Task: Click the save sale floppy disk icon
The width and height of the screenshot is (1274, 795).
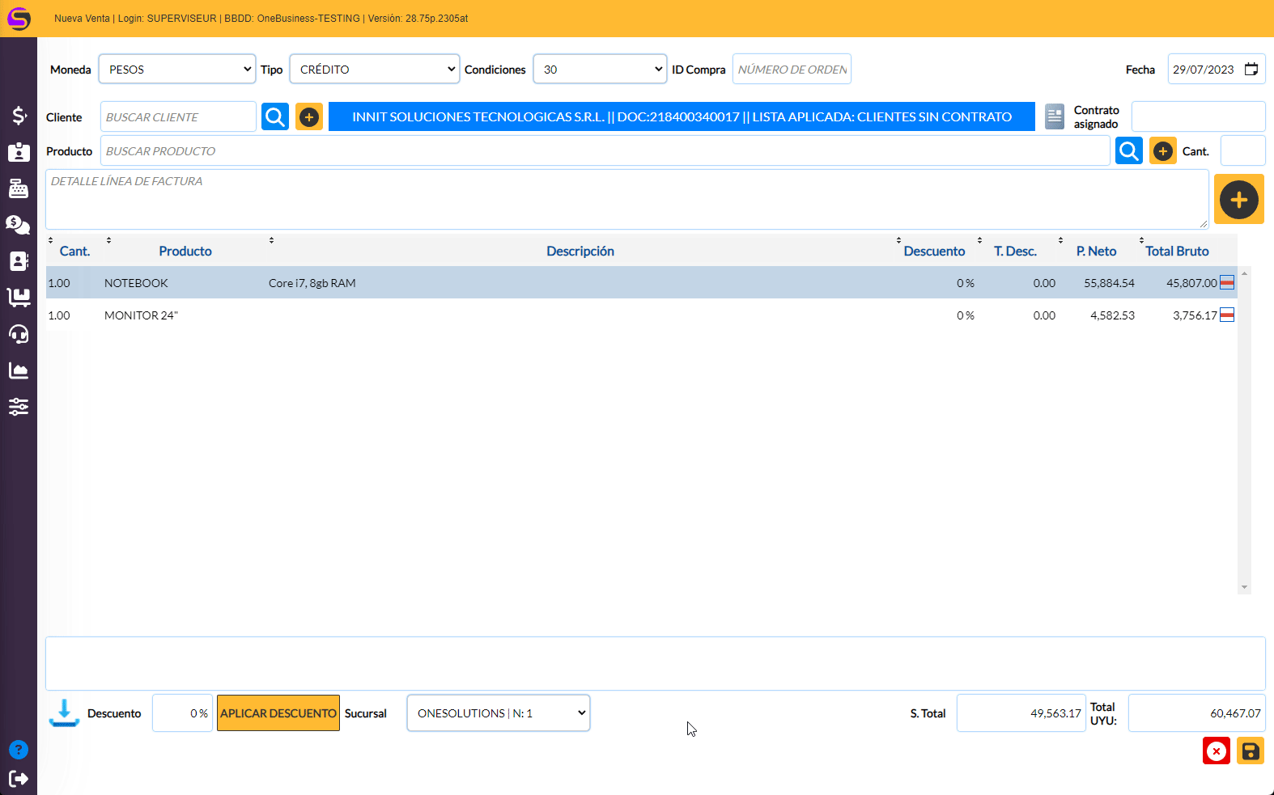Action: [1250, 751]
